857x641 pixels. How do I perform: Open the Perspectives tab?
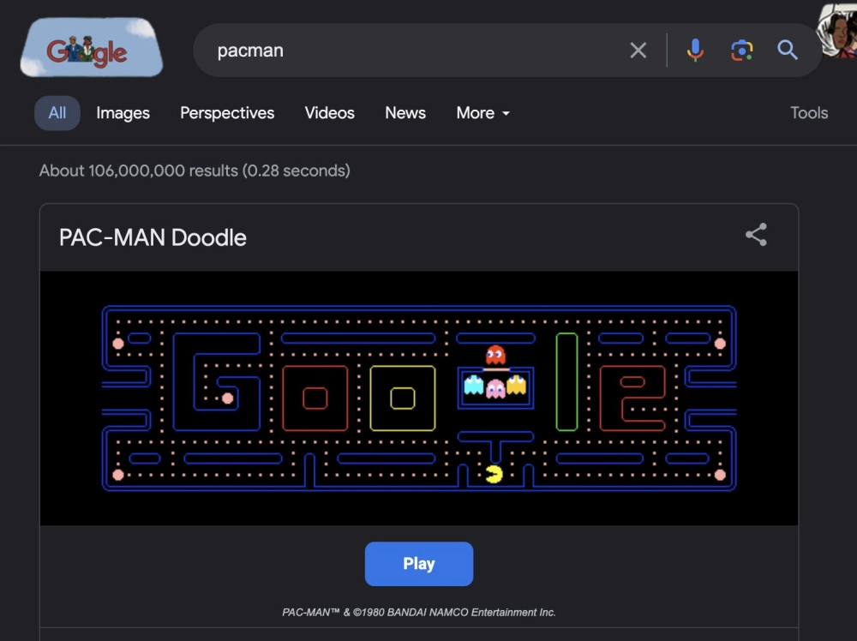227,113
